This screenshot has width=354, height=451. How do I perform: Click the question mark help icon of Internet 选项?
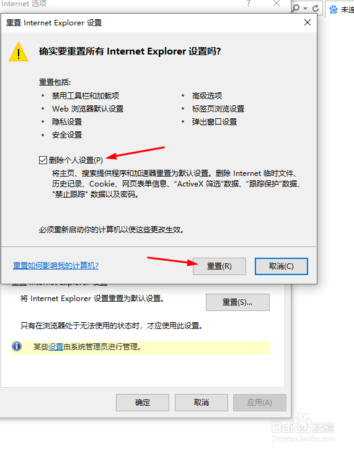click(249, 3)
